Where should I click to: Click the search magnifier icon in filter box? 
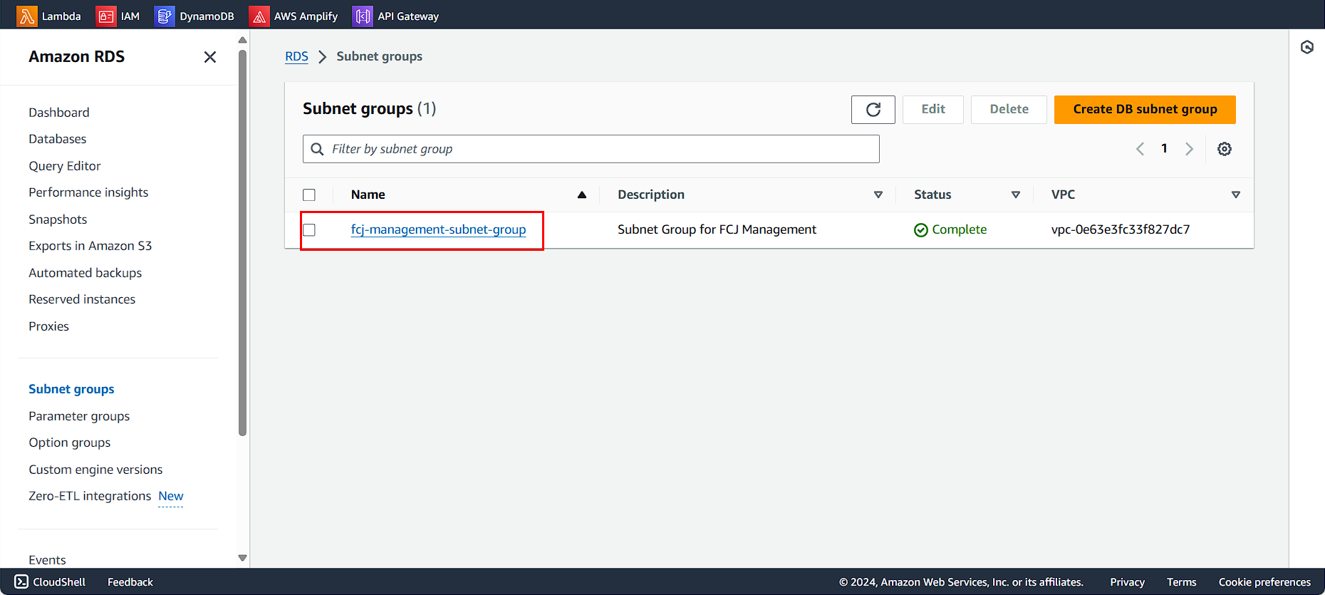coord(318,149)
